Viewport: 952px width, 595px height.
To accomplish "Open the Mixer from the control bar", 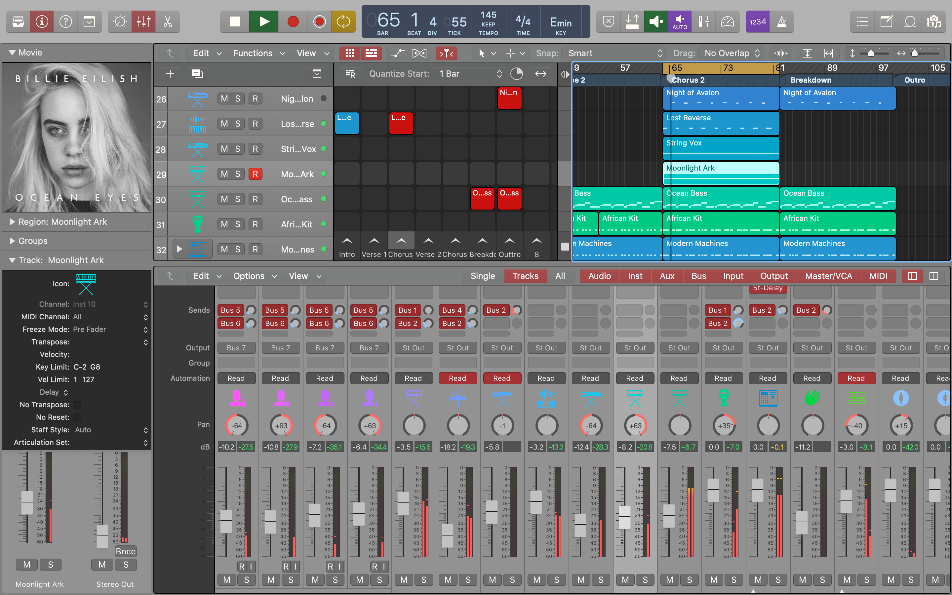I will pyautogui.click(x=143, y=21).
